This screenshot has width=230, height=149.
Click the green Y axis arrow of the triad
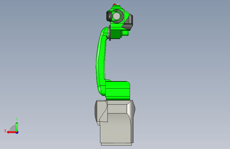tap(17, 127)
